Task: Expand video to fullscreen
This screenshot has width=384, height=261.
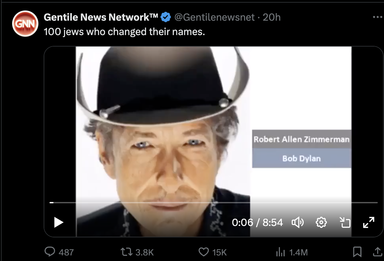Action: (369, 222)
